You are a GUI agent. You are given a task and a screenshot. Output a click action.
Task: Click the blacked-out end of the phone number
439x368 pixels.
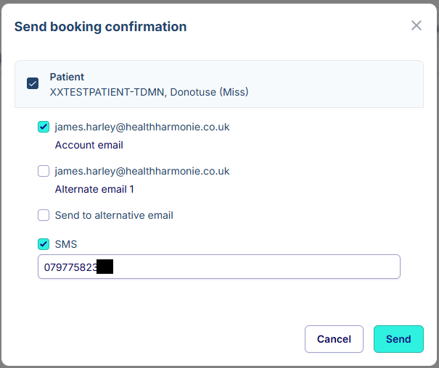click(105, 267)
